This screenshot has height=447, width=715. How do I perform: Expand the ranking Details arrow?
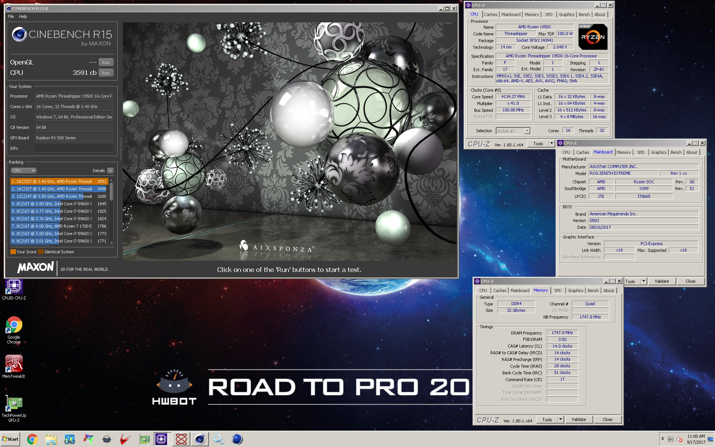click(111, 171)
